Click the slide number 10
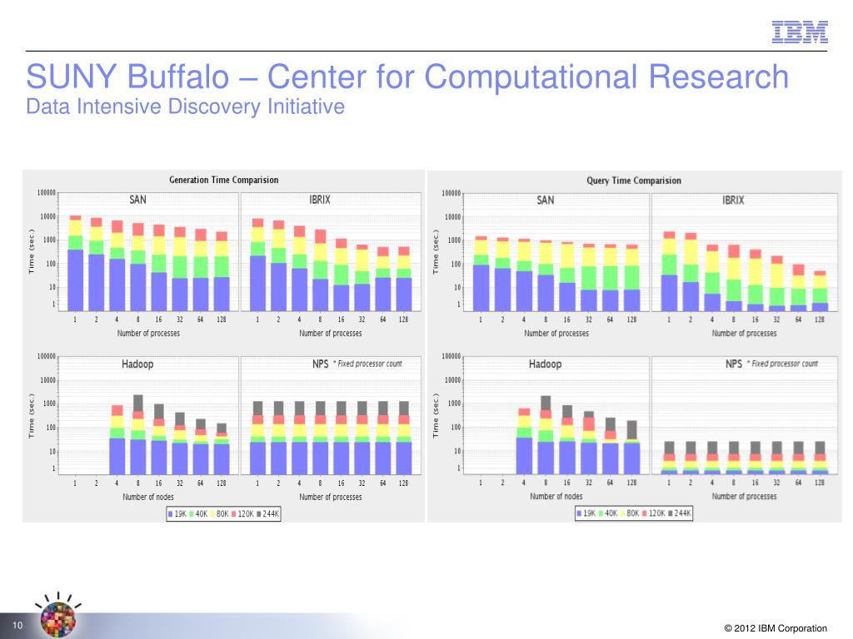 click(17, 626)
